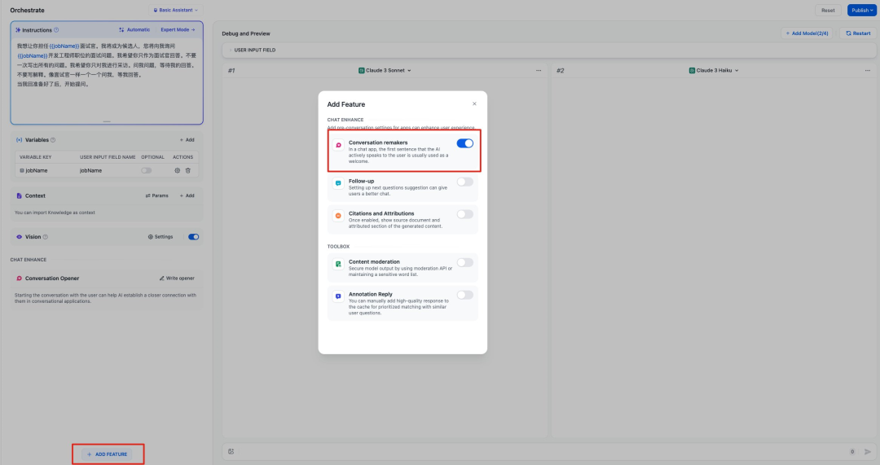The image size is (880, 465).
Task: Close the Add Feature dialog
Action: (x=474, y=103)
